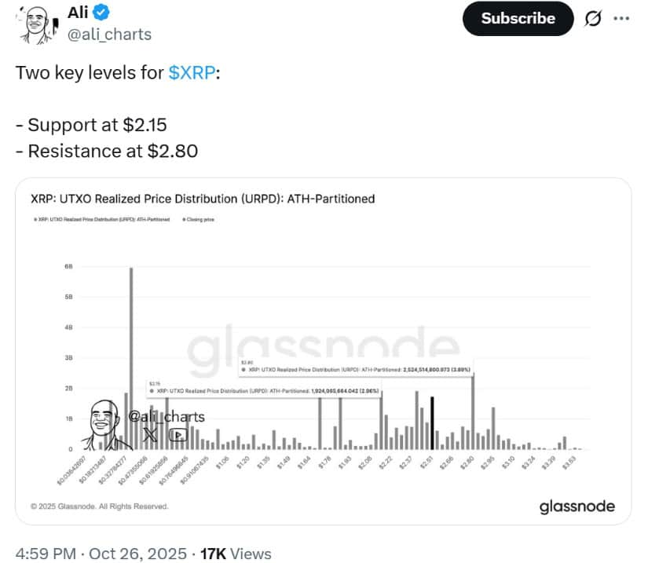Image resolution: width=648 pixels, height=563 pixels.
Task: Click the $2.80 tooltip on the chart
Action: pos(357,367)
